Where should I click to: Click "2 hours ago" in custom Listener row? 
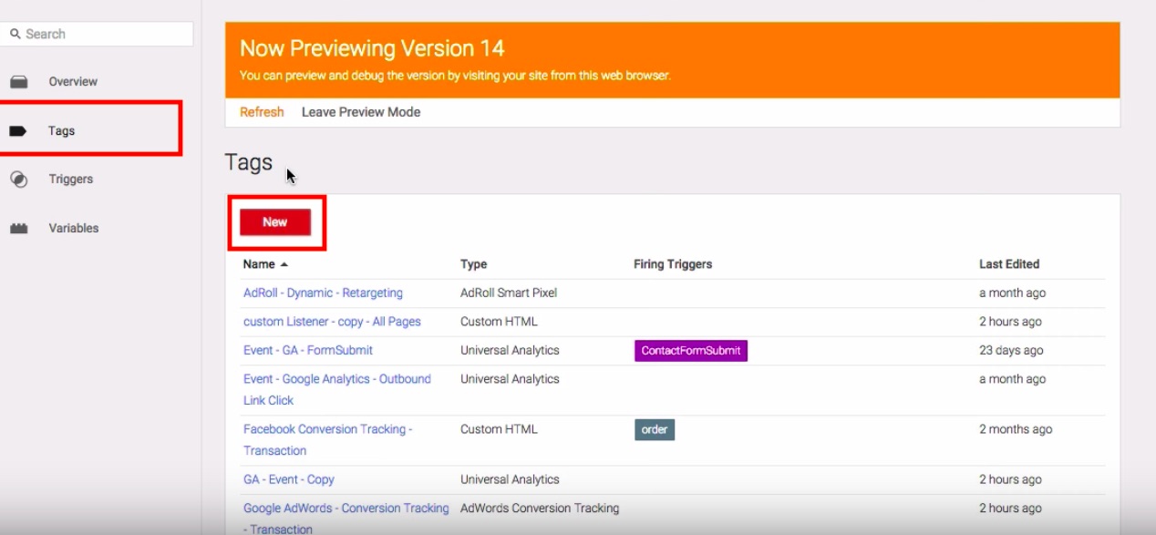[1010, 322]
